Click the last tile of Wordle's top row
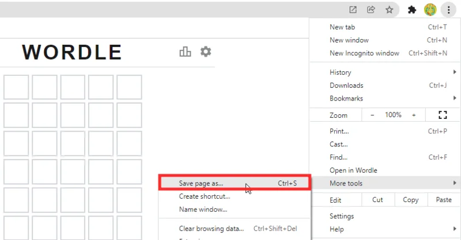Viewport: 461px width, 240px height. click(x=129, y=87)
